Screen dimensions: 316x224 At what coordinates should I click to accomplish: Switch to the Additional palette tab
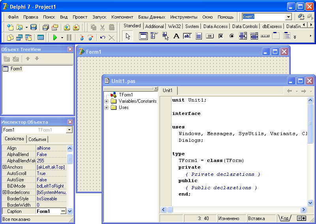tap(154, 26)
